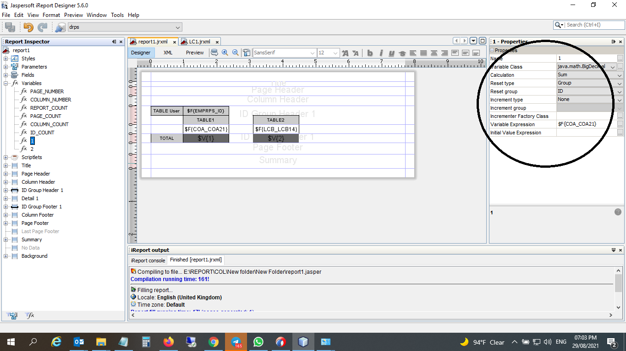
Task: Align text left in the formatting toolbar
Action: (x=413, y=53)
